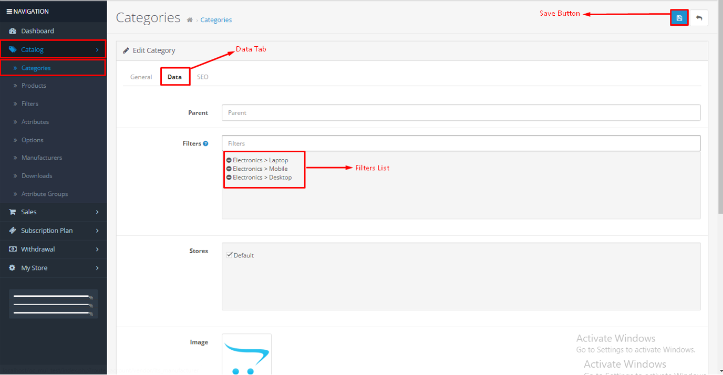Switch to the General tab
The image size is (723, 375).
tap(140, 76)
